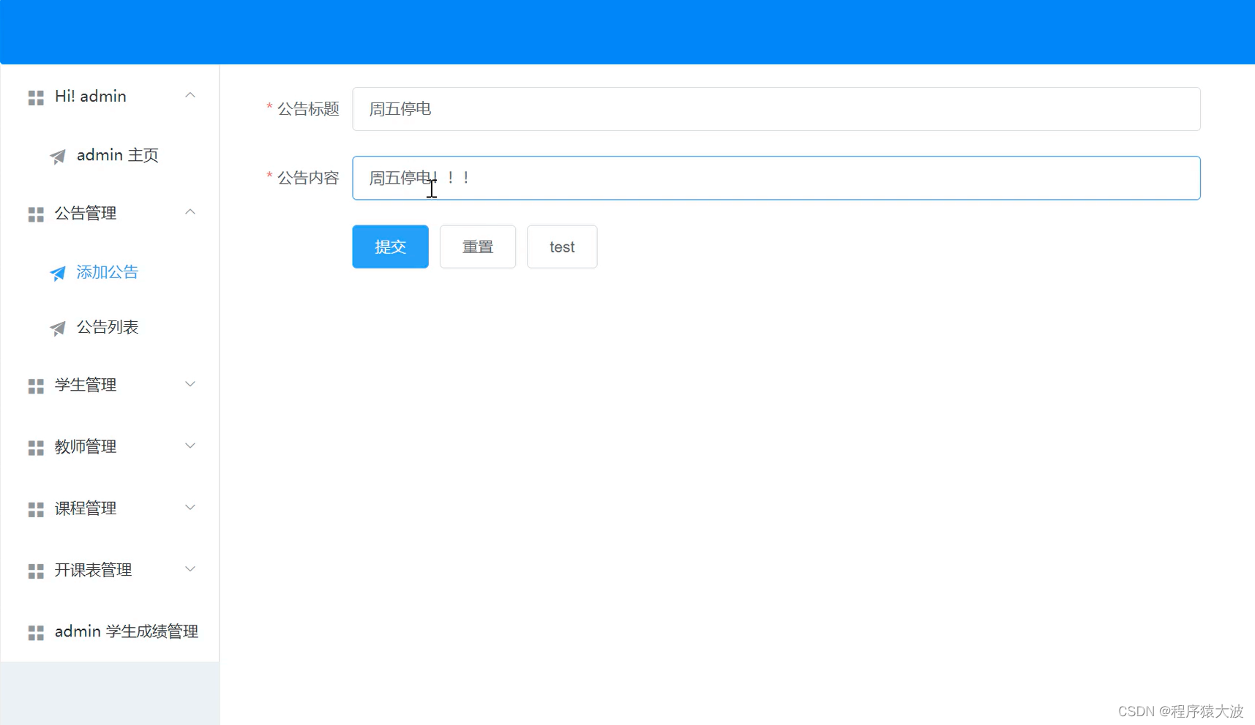This screenshot has width=1255, height=725.
Task: Click the grid icon beside 公告管理
Action: click(x=35, y=214)
